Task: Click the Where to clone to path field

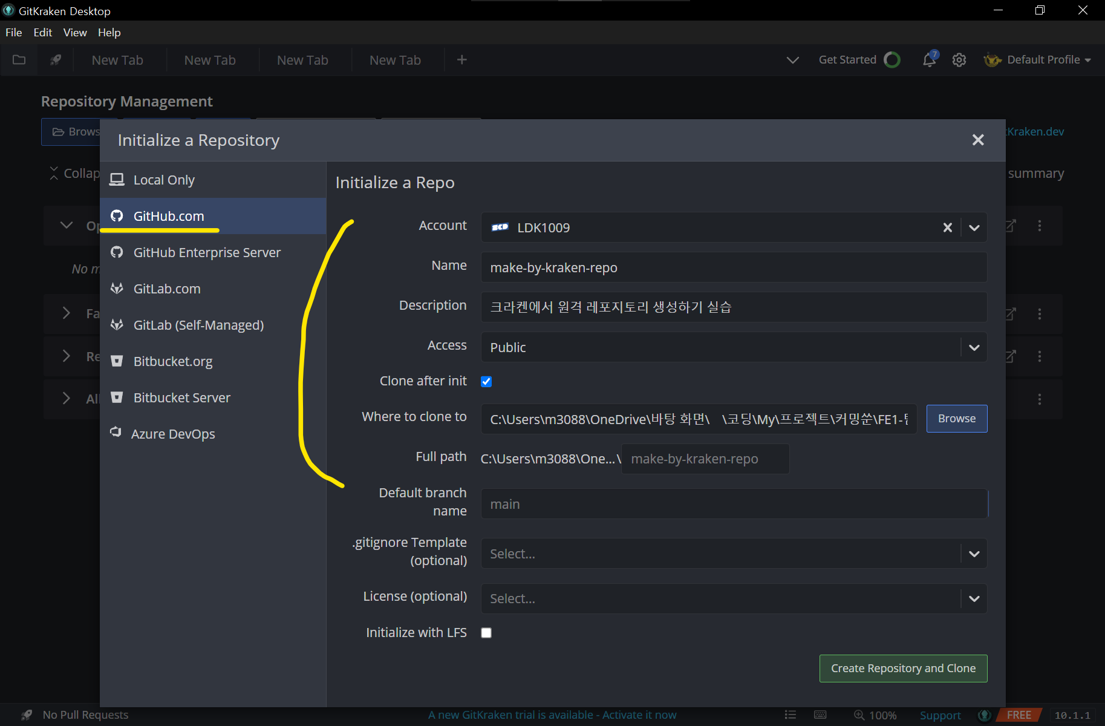Action: [x=699, y=419]
